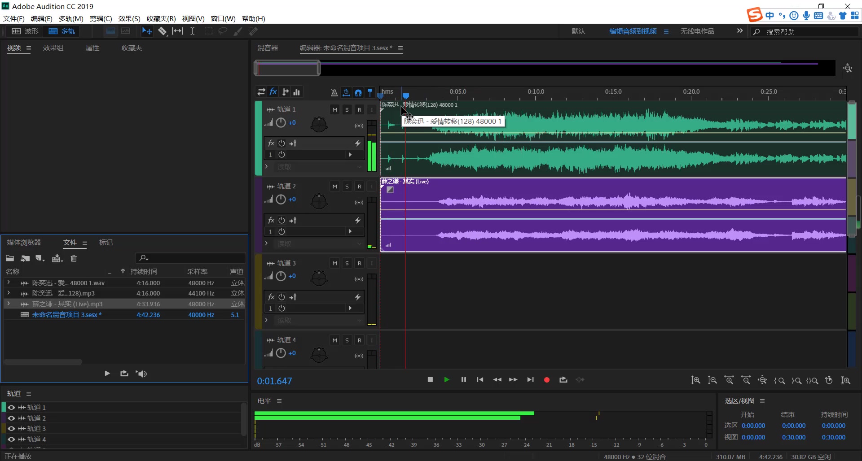Zoom in amplitude icon
The image size is (862, 461).
point(696,380)
